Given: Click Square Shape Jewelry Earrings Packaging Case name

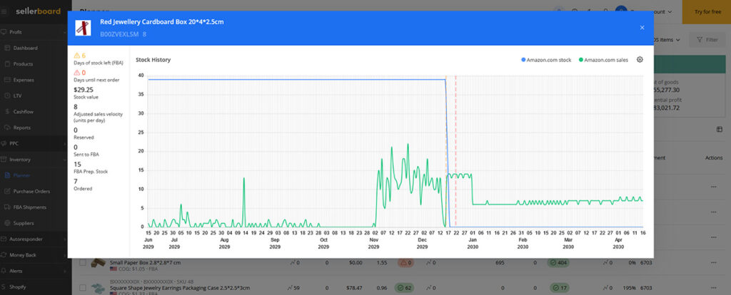Looking at the screenshot, I should (179, 288).
